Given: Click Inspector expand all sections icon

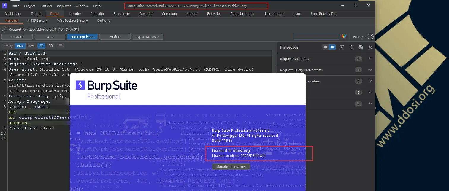Looking at the screenshot, I should click(x=342, y=47).
